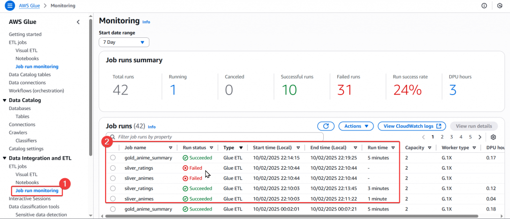Image resolution: width=510 pixels, height=219 pixels.
Task: Open Data Catalog tables in sidebar
Action: [x=29, y=74]
